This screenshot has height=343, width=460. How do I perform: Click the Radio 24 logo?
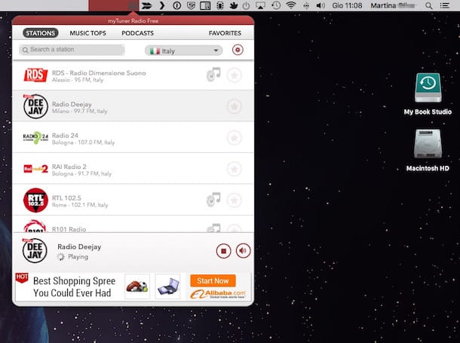[35, 138]
